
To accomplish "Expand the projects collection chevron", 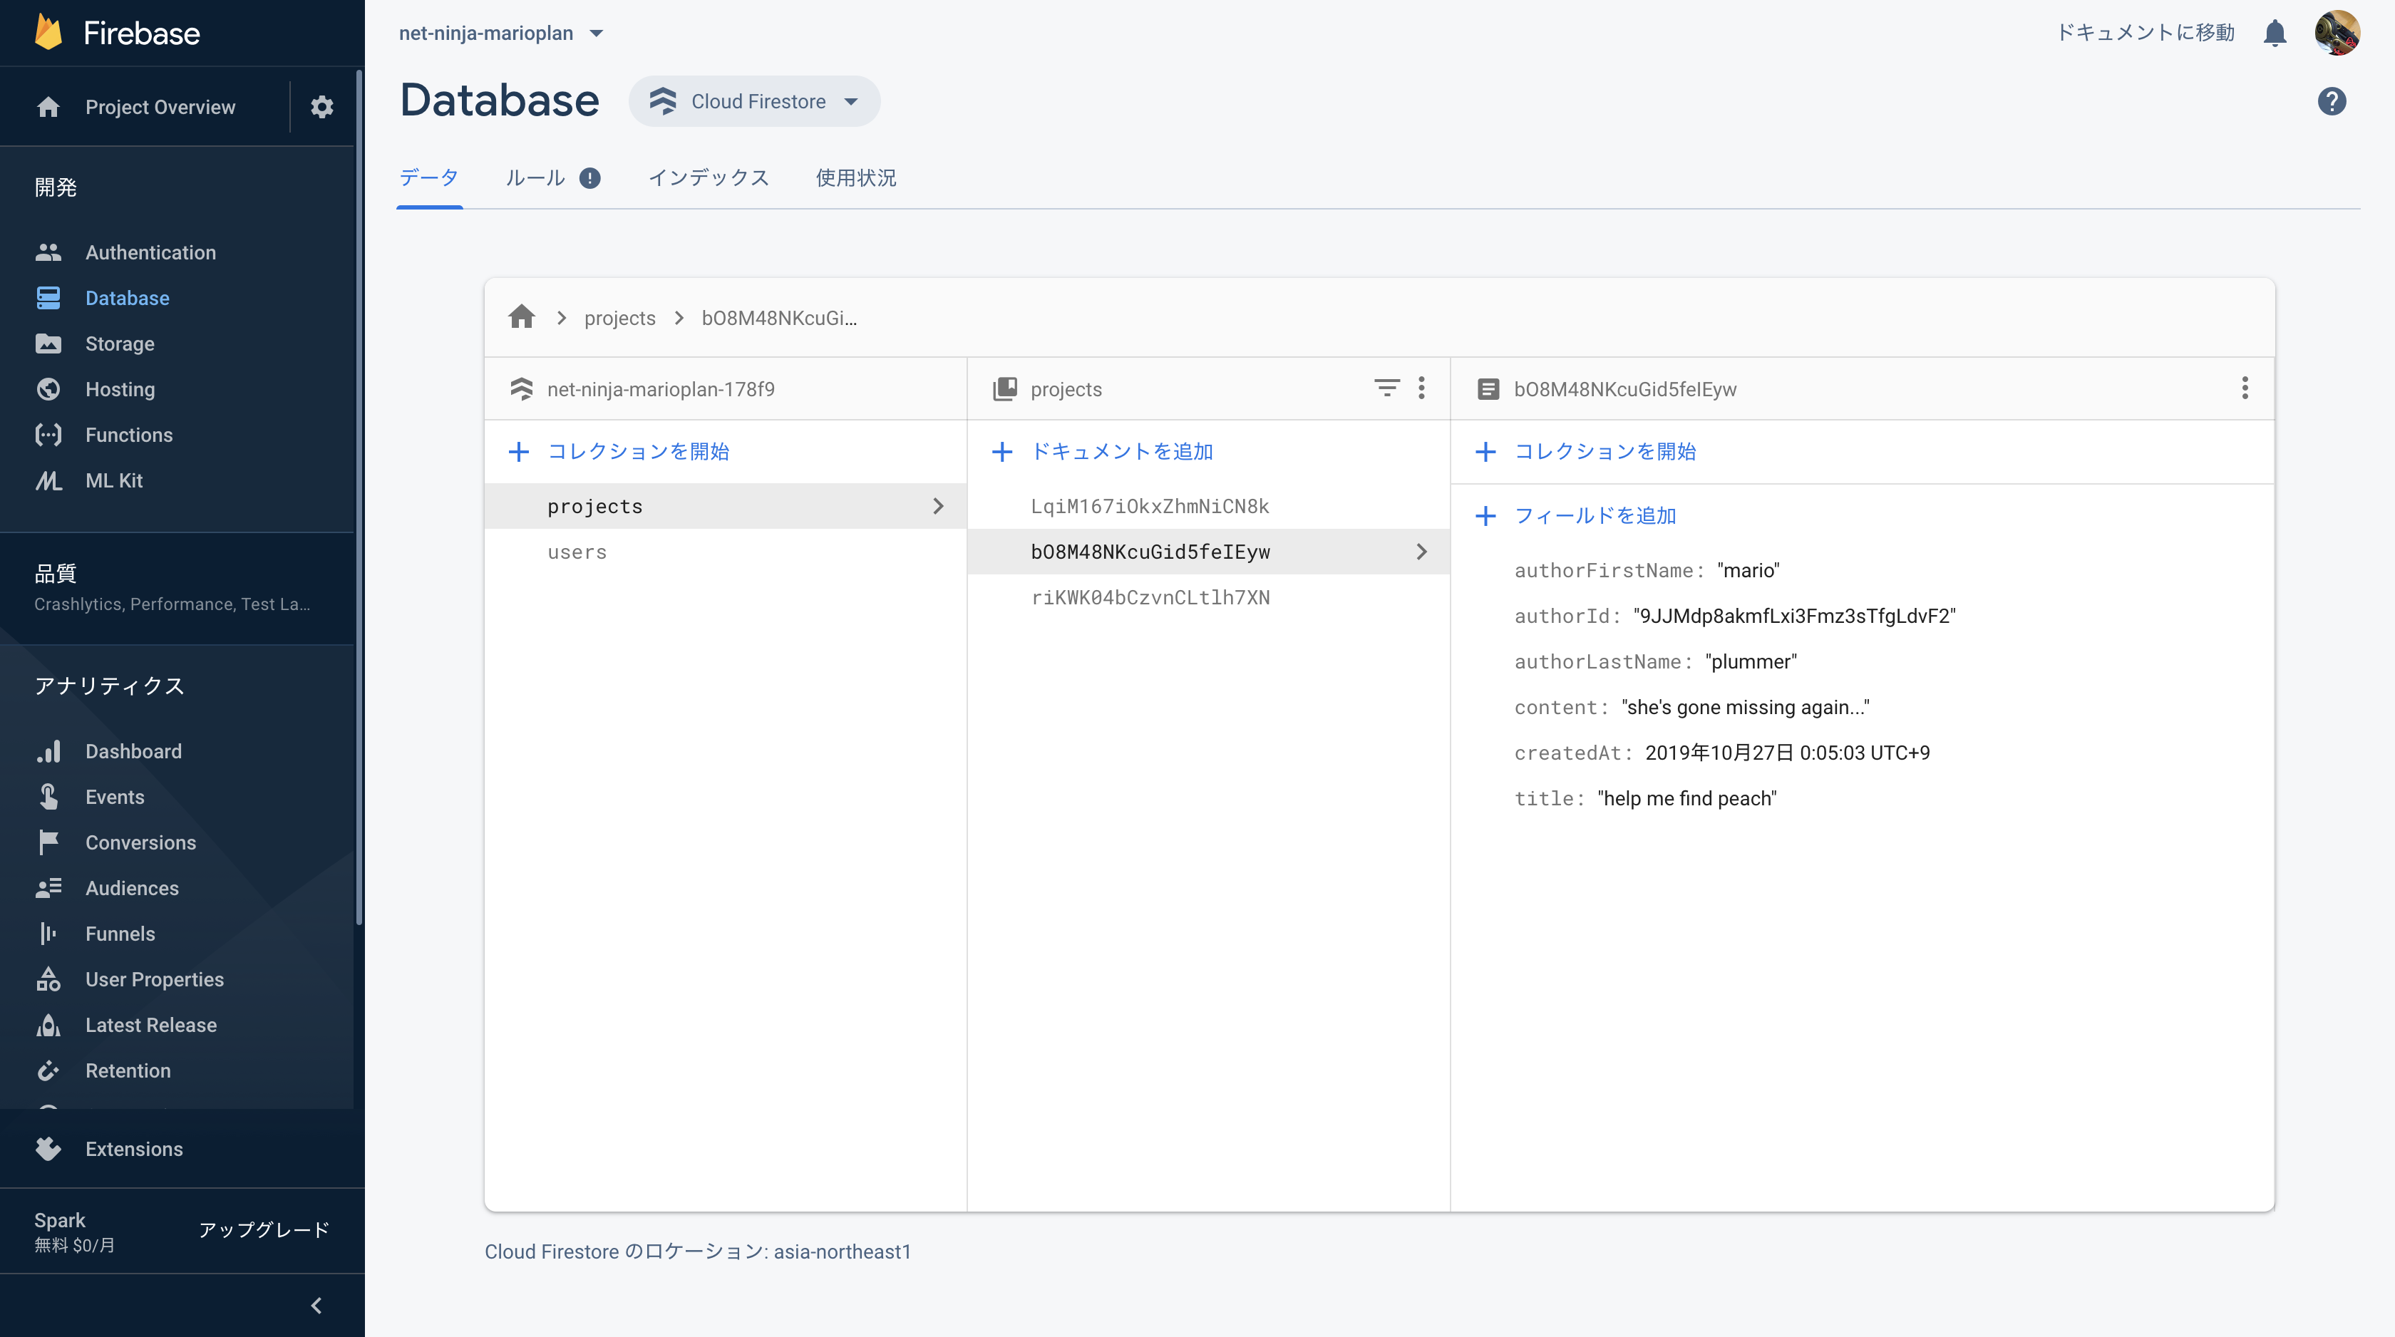I will pyautogui.click(x=937, y=506).
